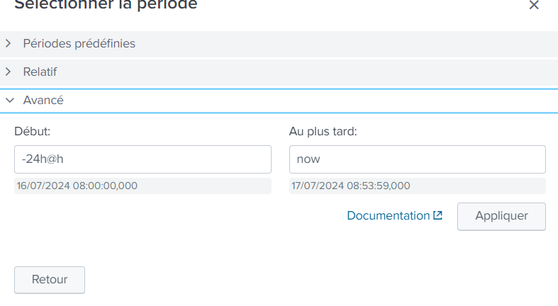
Task: Apply the period with Appliquer
Action: click(x=501, y=217)
